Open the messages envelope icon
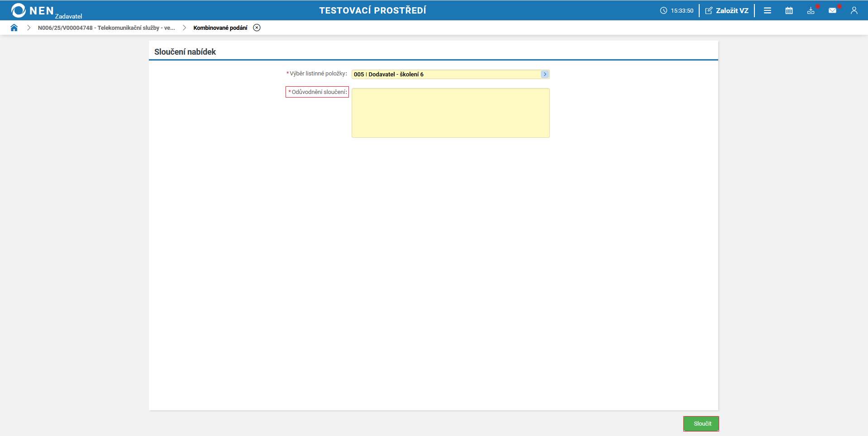The image size is (868, 436). (x=833, y=10)
